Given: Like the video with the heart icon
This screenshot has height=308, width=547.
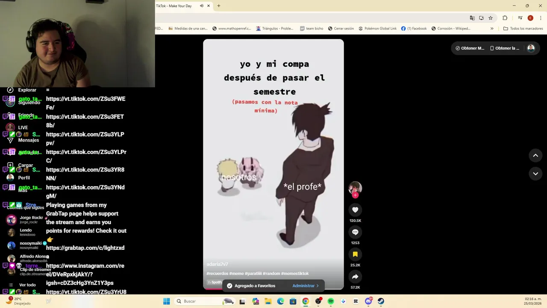Looking at the screenshot, I should (355, 210).
